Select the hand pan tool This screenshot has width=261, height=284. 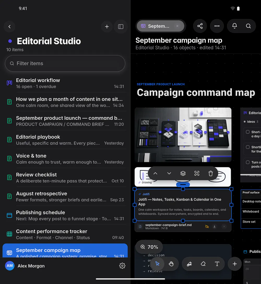171,264
